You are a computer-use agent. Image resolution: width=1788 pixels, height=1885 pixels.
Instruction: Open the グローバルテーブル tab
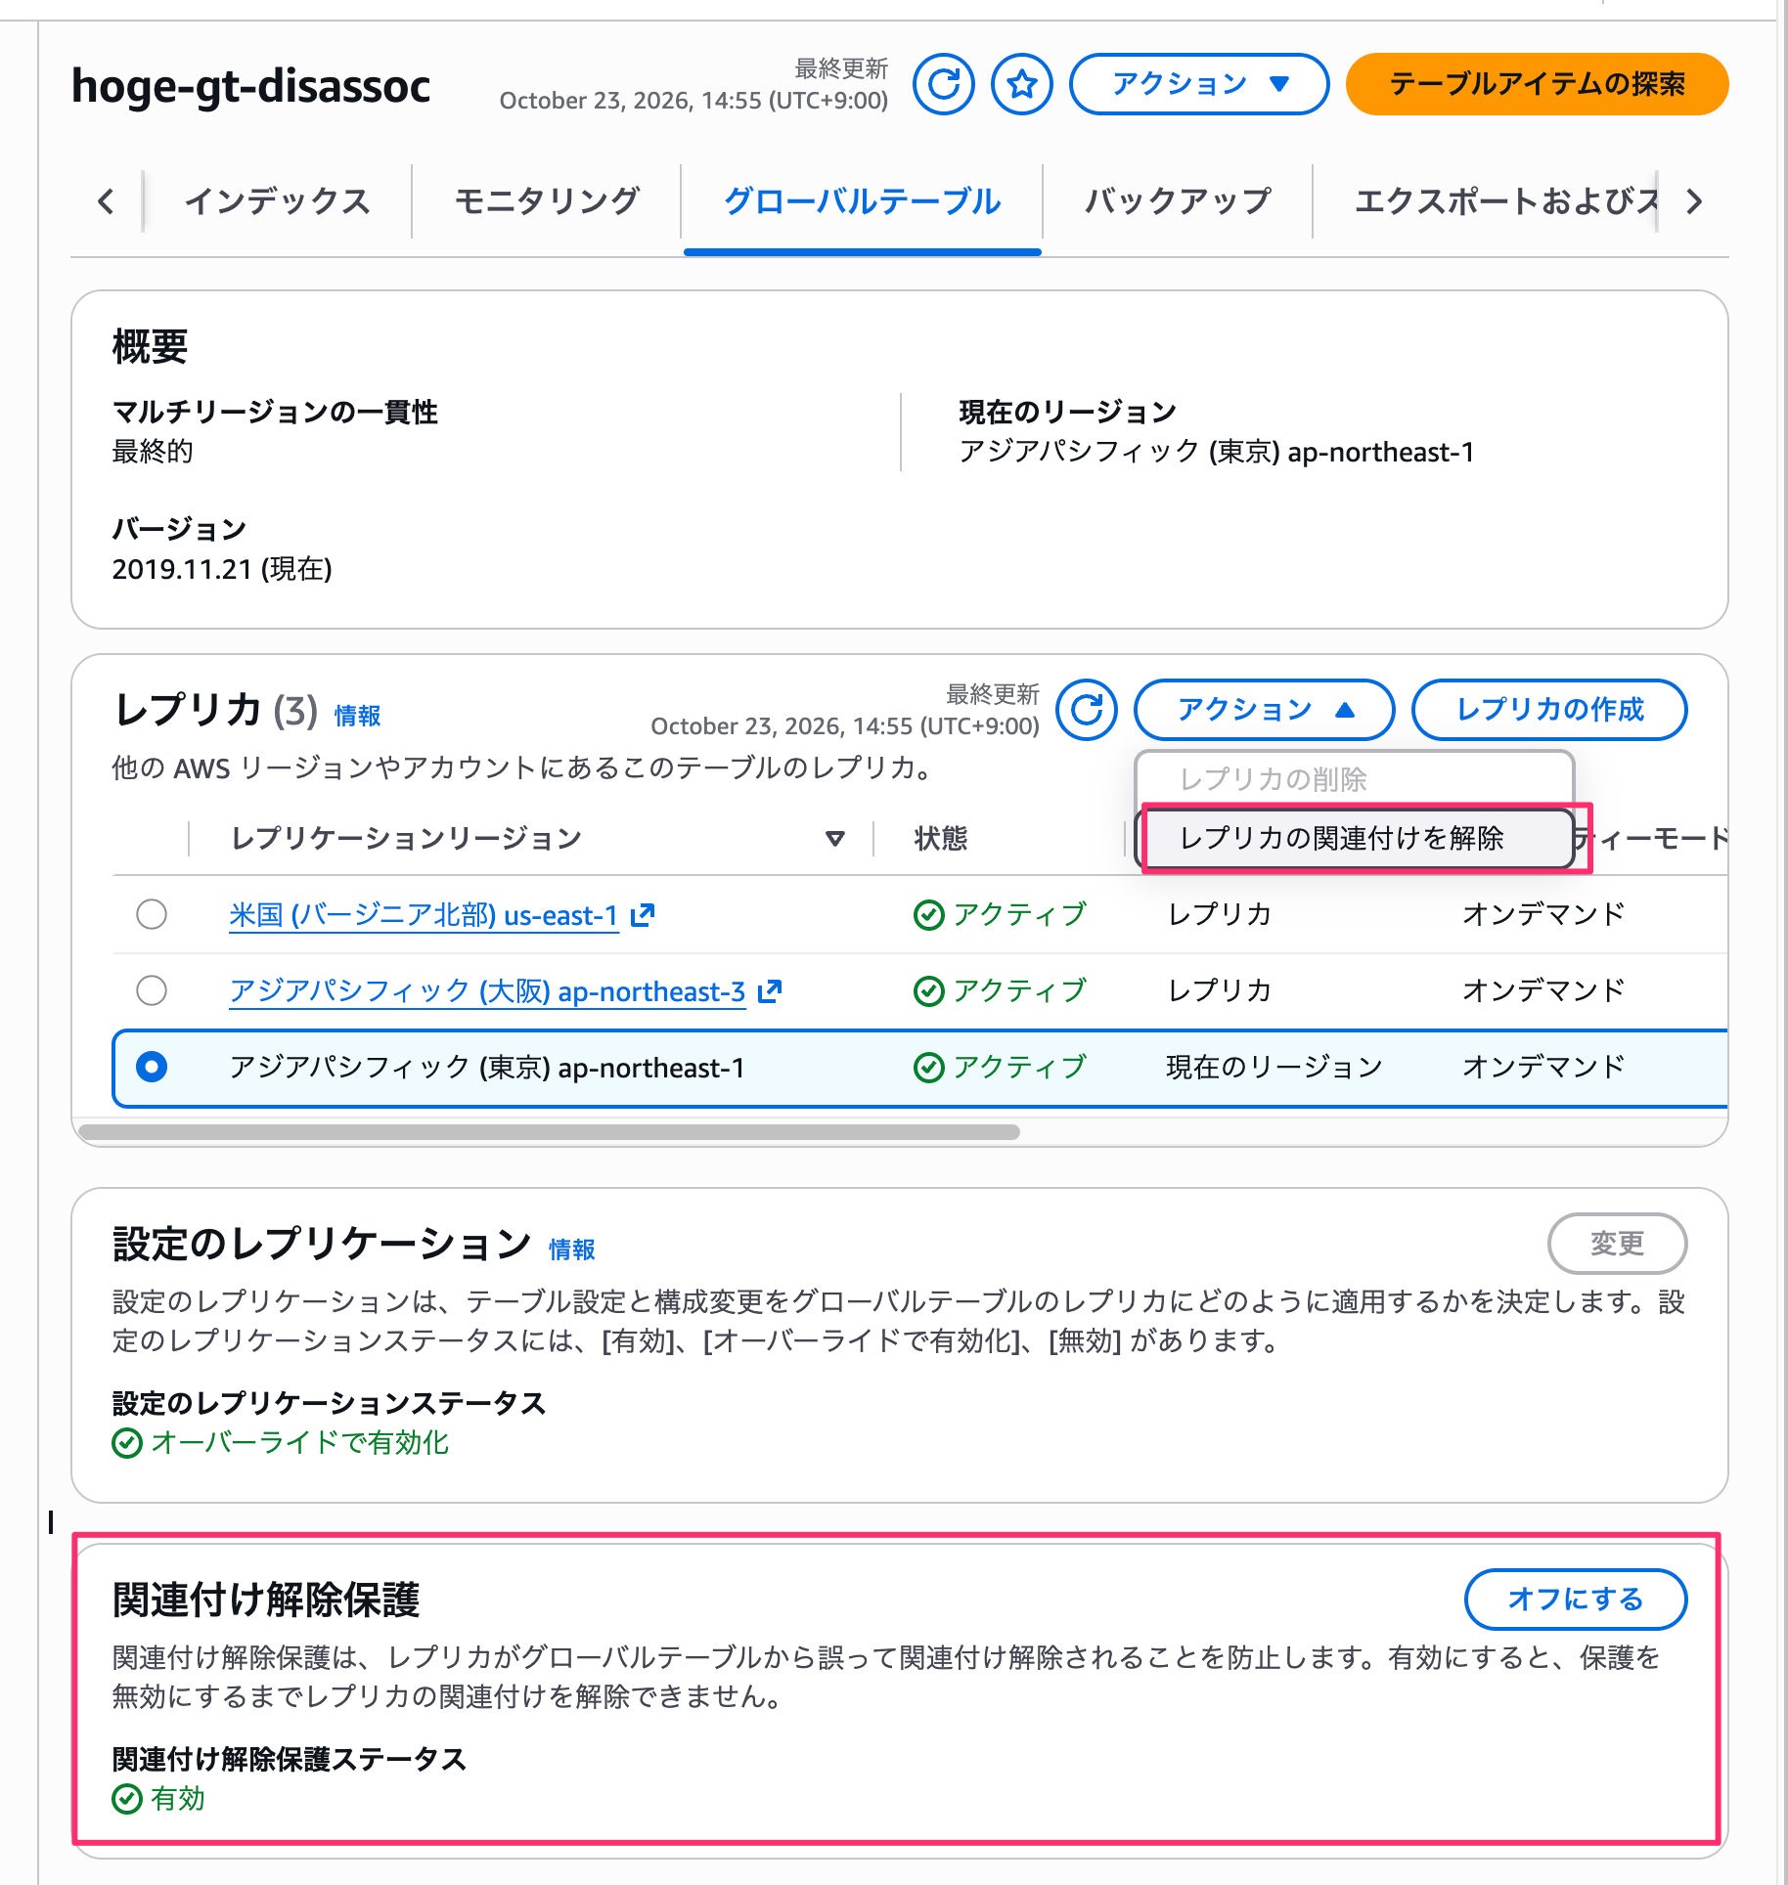pos(863,201)
